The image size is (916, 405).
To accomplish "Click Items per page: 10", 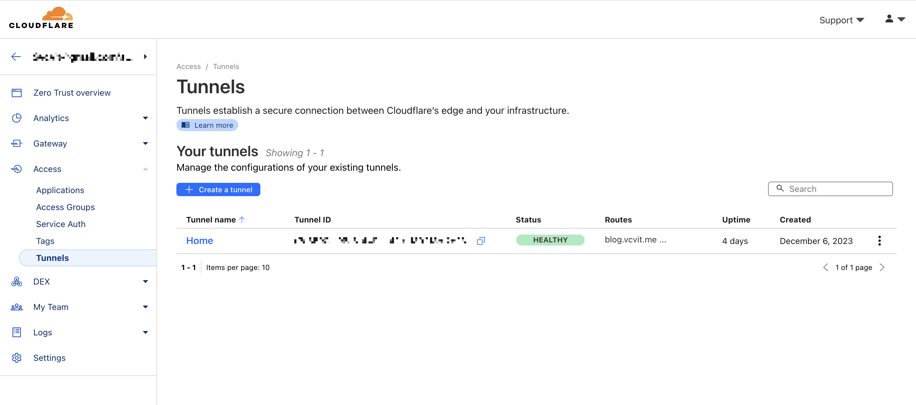I will (238, 268).
